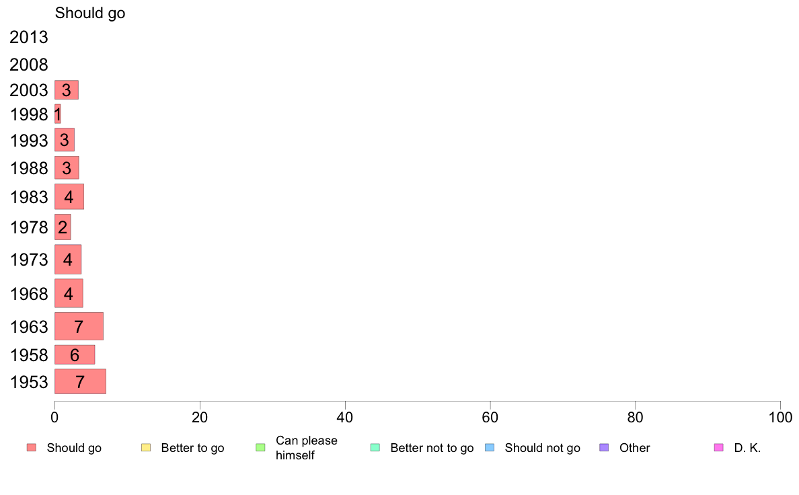This screenshot has height=495, width=799.
Task: Click the purple Other legend swatch
Action: coord(604,448)
